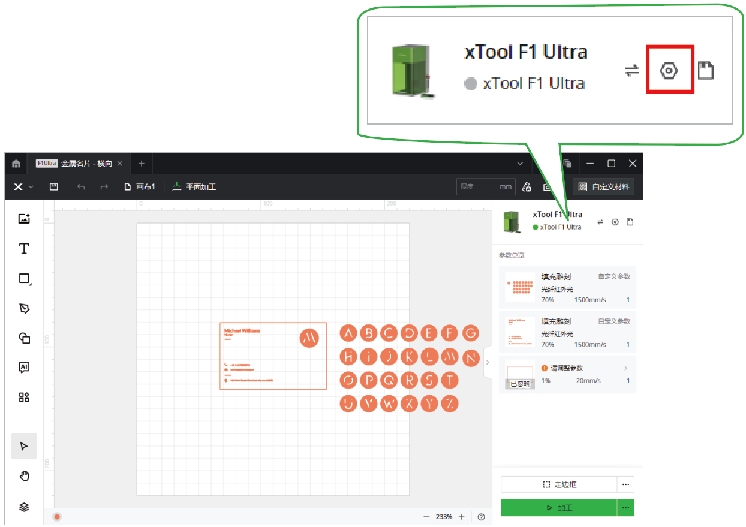The image size is (746, 527).
Task: Click the green-dot xTool F1 Ultra connection status
Action: coord(557,227)
